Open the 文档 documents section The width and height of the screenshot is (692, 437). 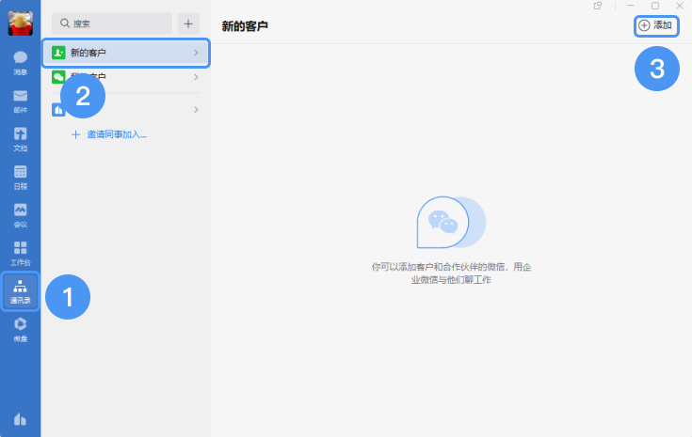pyautogui.click(x=20, y=138)
